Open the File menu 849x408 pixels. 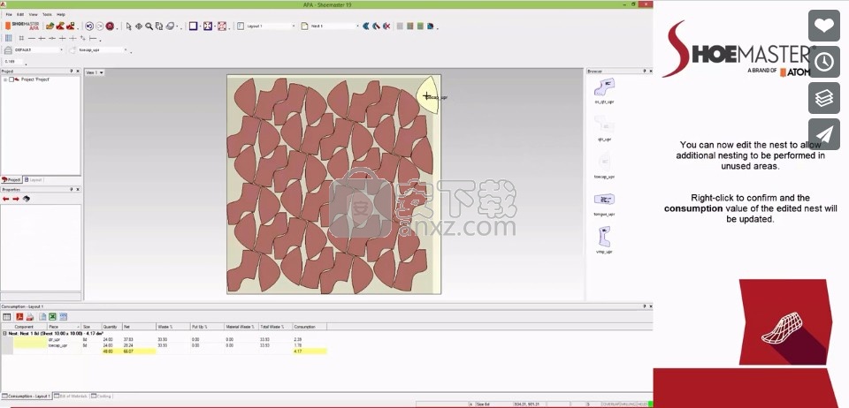click(9, 15)
